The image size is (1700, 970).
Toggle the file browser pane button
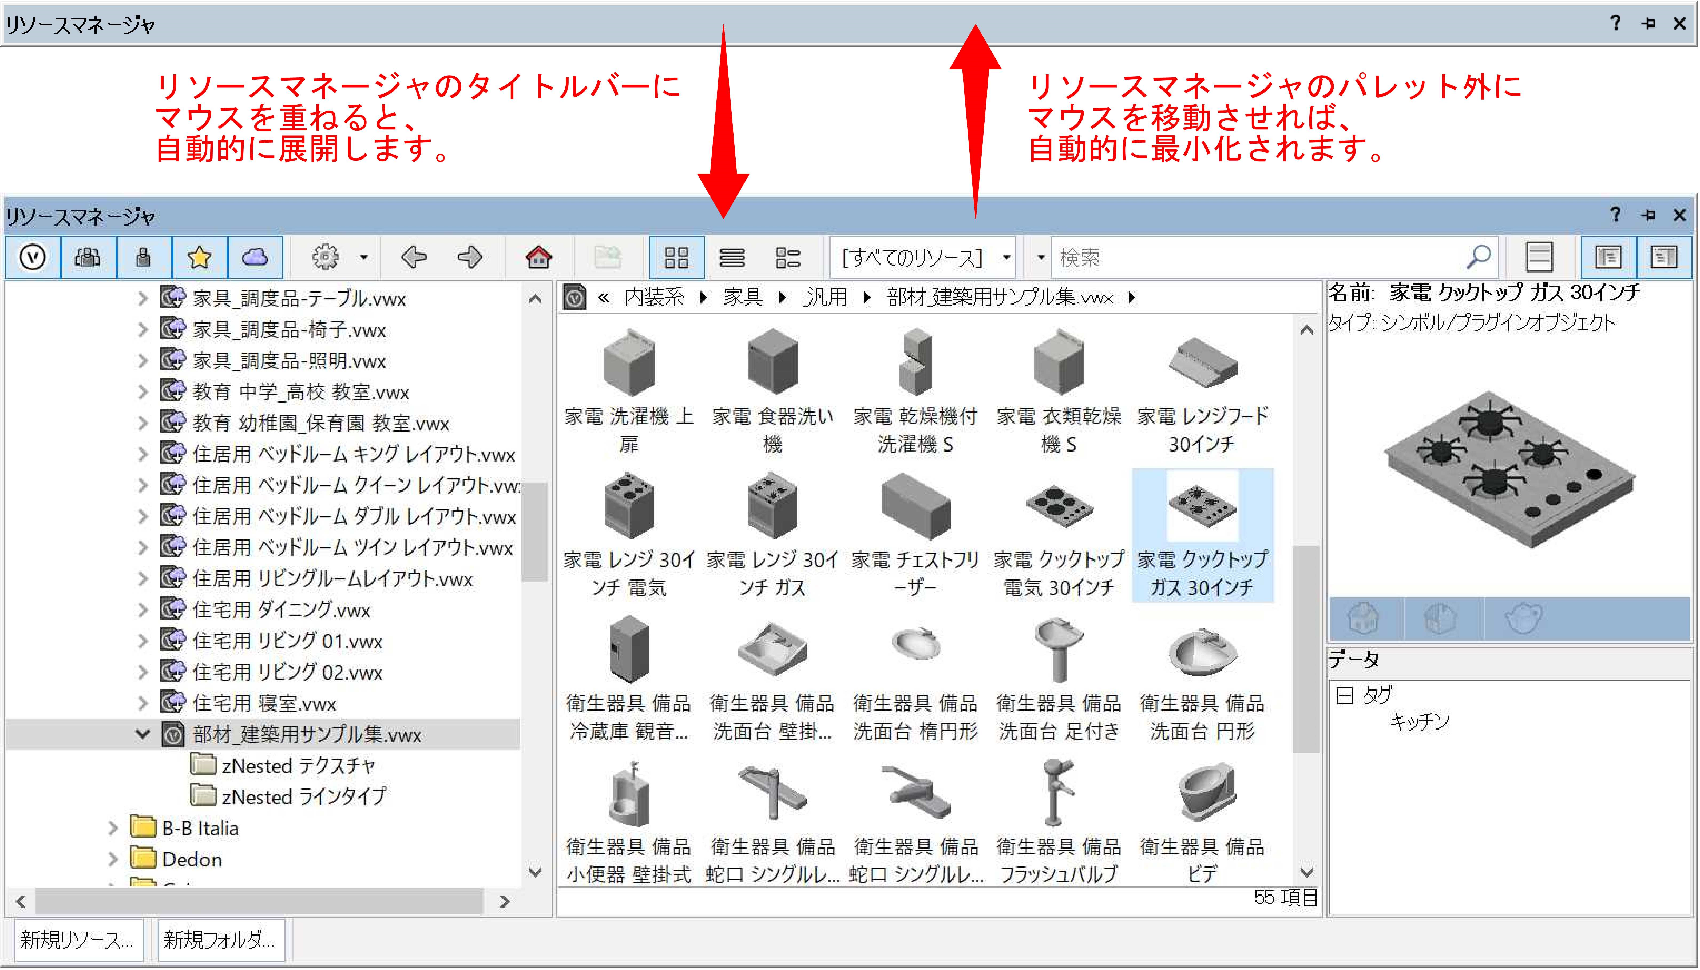coord(1609,257)
